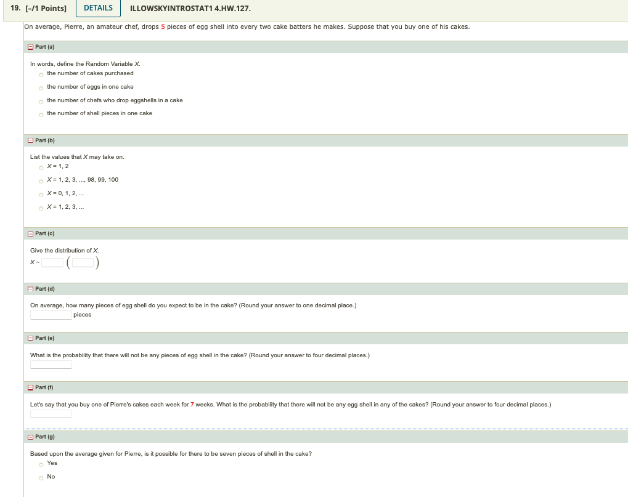Choose 'X = 1, 2' in Part (b)
Screen dimensions: 628x497
tap(41, 166)
